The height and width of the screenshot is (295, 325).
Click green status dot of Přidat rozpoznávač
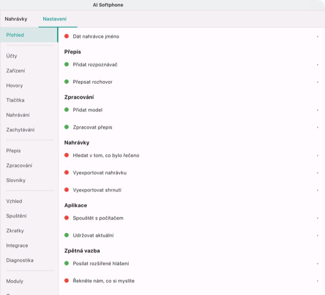[x=67, y=64]
